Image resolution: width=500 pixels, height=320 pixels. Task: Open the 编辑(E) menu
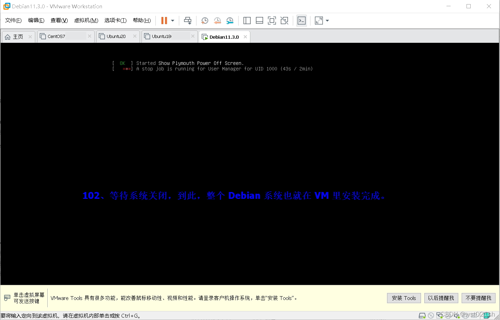coord(36,20)
